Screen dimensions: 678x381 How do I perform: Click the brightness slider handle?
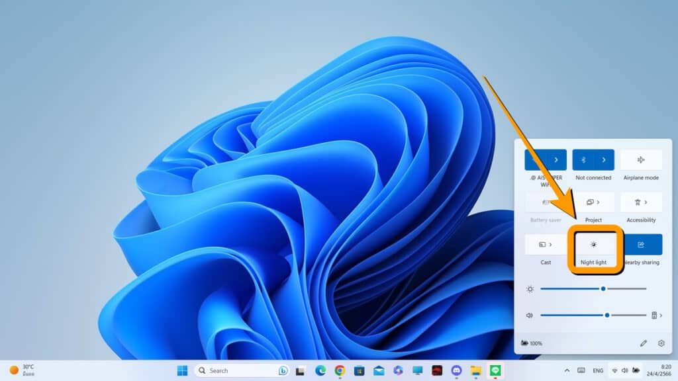[x=603, y=288]
